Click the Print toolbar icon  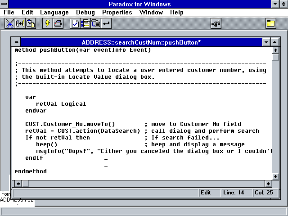click(58, 23)
